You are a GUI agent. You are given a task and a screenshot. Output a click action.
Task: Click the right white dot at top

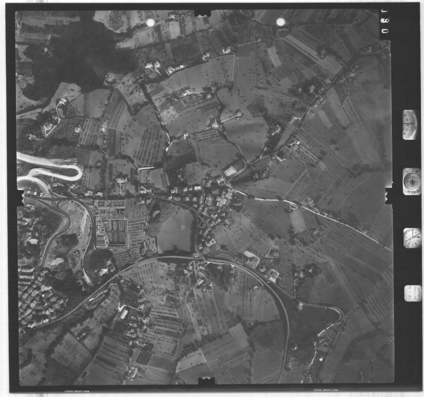click(281, 22)
